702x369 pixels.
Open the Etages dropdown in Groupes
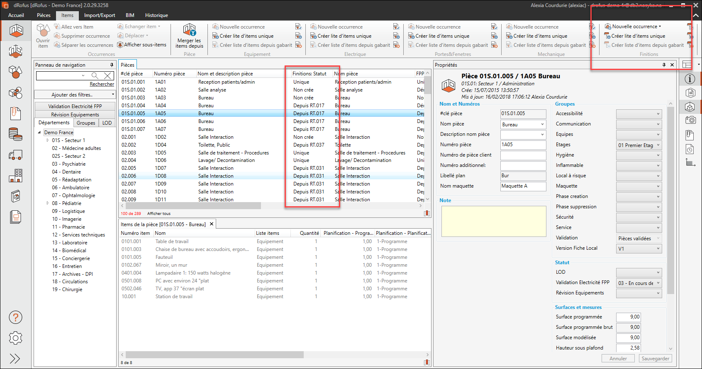(x=658, y=145)
